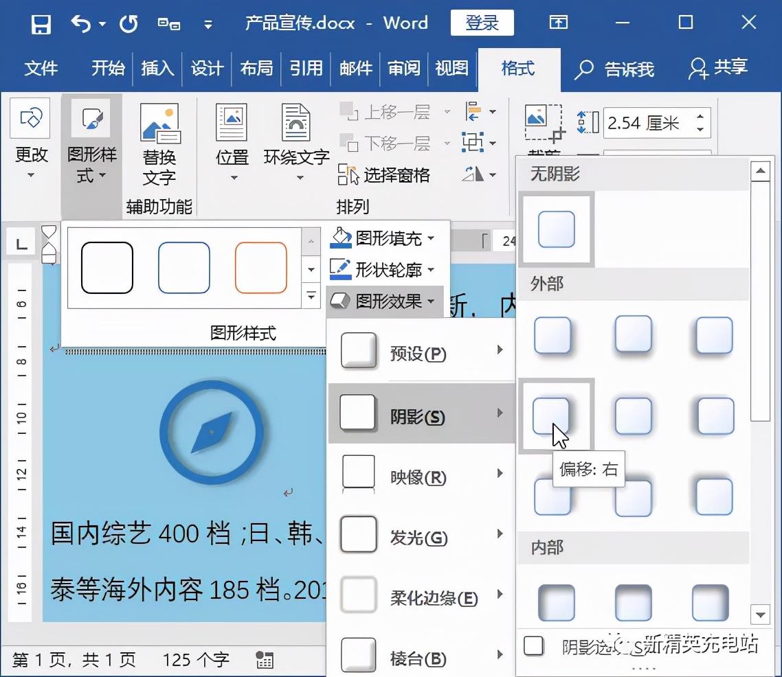
Task: Click the 登录 sign-in button
Action: (x=482, y=23)
